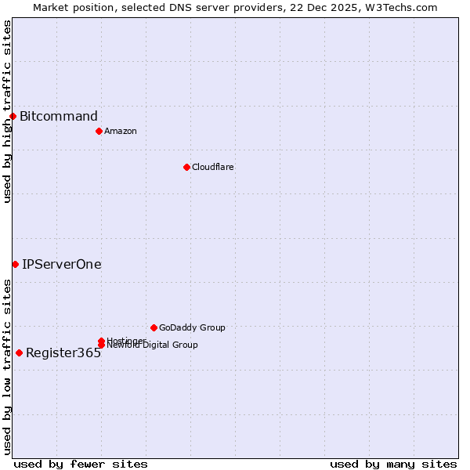Click 'used by high traffic sites' axis label
This screenshot has height=470, width=470.
(7, 111)
